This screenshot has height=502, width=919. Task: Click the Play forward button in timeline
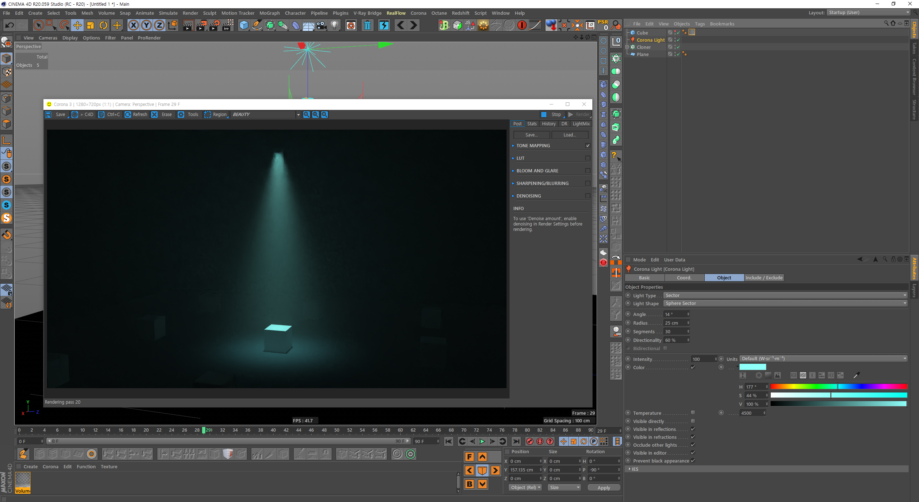(x=482, y=441)
